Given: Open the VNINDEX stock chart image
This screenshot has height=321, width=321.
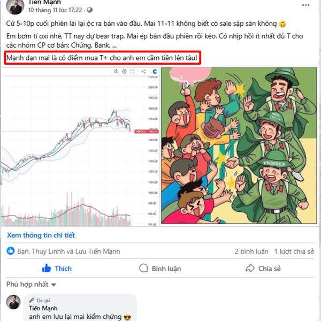Looking at the screenshot, I should click(80, 147).
